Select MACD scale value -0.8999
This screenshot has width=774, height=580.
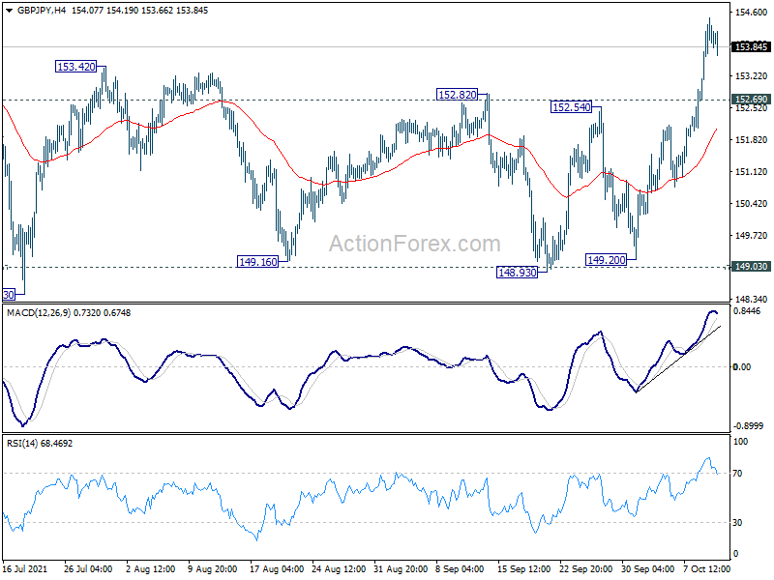(x=748, y=425)
